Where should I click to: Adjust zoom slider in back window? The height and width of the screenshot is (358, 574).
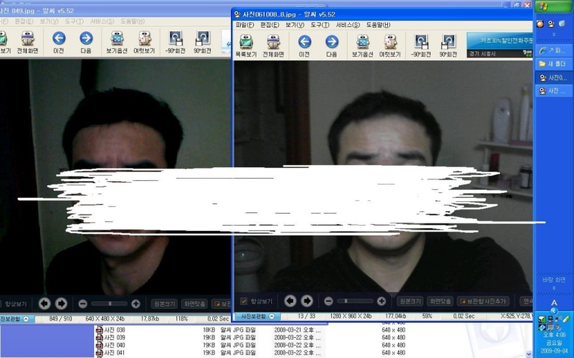coord(109,304)
